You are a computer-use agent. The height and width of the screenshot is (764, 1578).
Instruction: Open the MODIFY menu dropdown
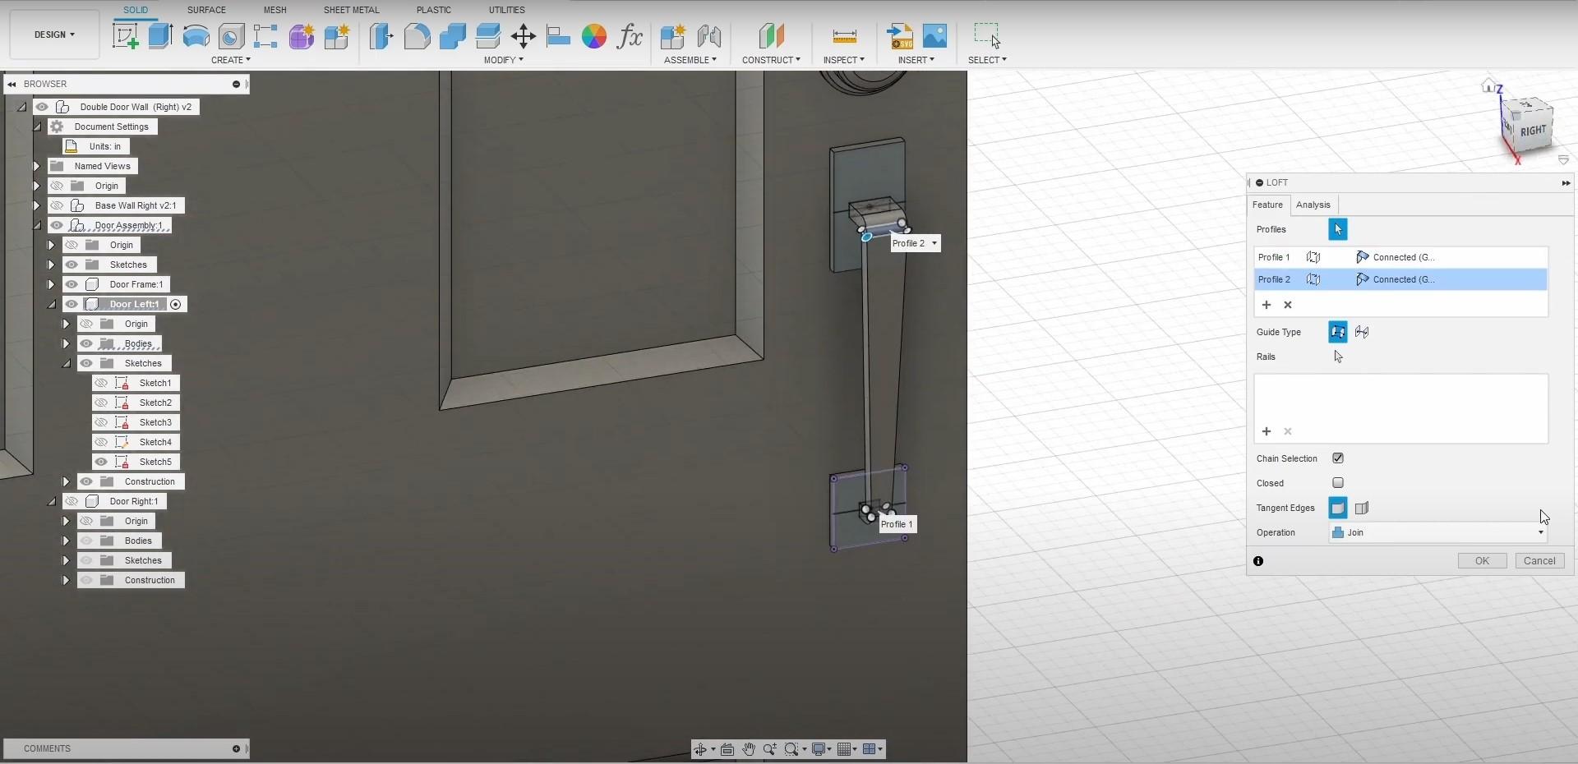click(503, 60)
